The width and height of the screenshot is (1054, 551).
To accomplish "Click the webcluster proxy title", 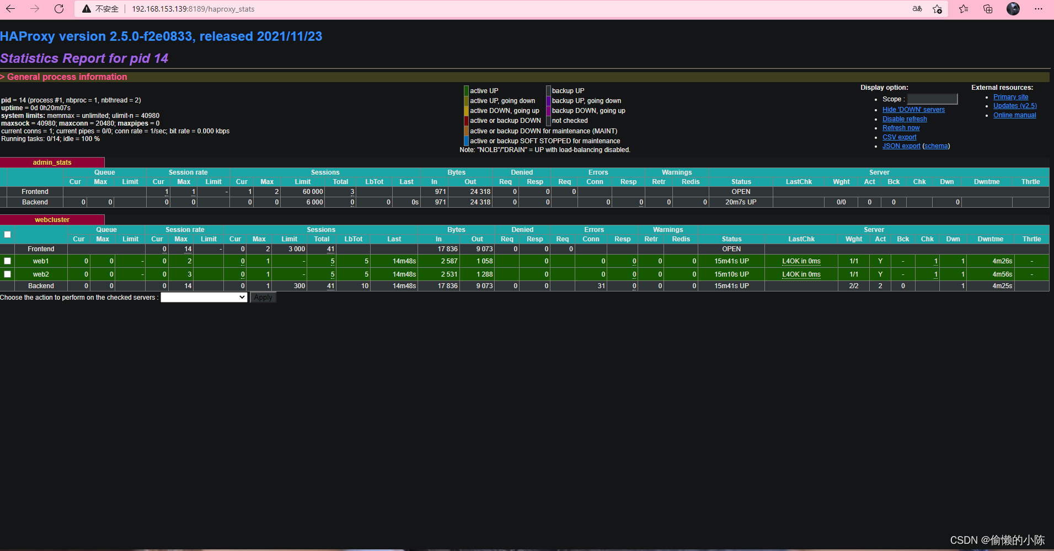I will tap(52, 220).
